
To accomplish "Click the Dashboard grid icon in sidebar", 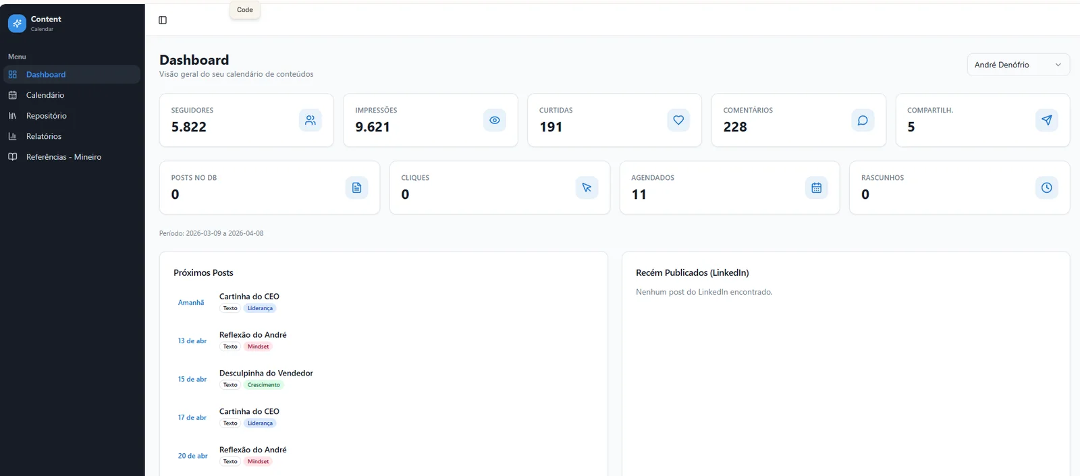I will 12,75.
